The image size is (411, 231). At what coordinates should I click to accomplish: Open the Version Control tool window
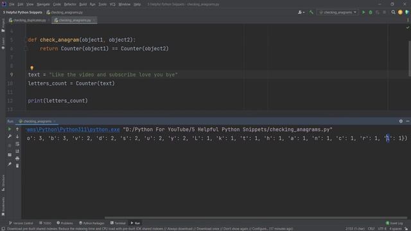[21, 223]
